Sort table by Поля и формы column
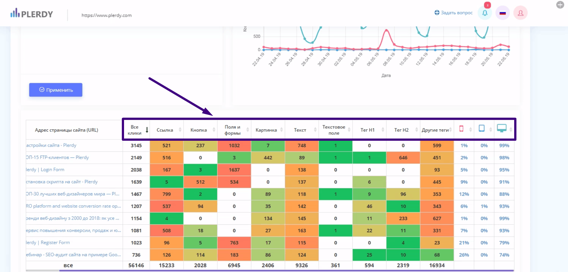568x272 pixels. (x=234, y=130)
